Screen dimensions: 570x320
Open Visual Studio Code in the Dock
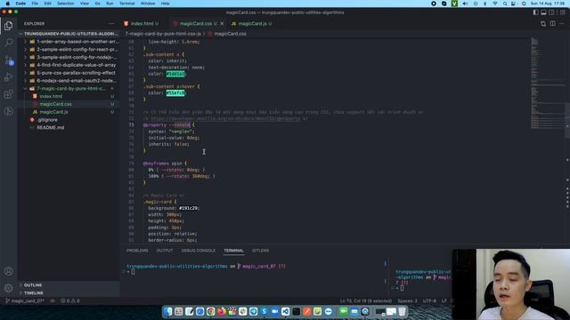pos(285,311)
